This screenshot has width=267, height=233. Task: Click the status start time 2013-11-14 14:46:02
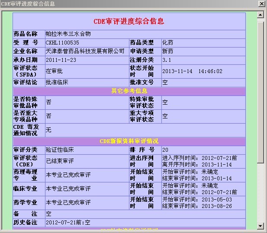tap(192, 71)
